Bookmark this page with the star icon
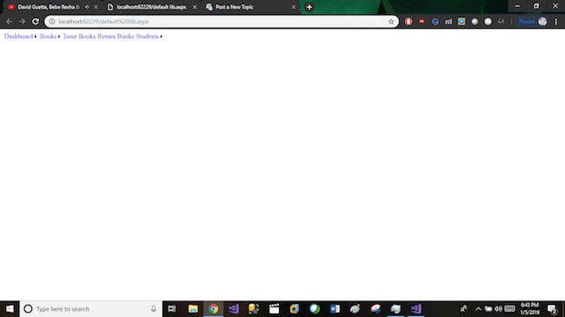 click(391, 22)
